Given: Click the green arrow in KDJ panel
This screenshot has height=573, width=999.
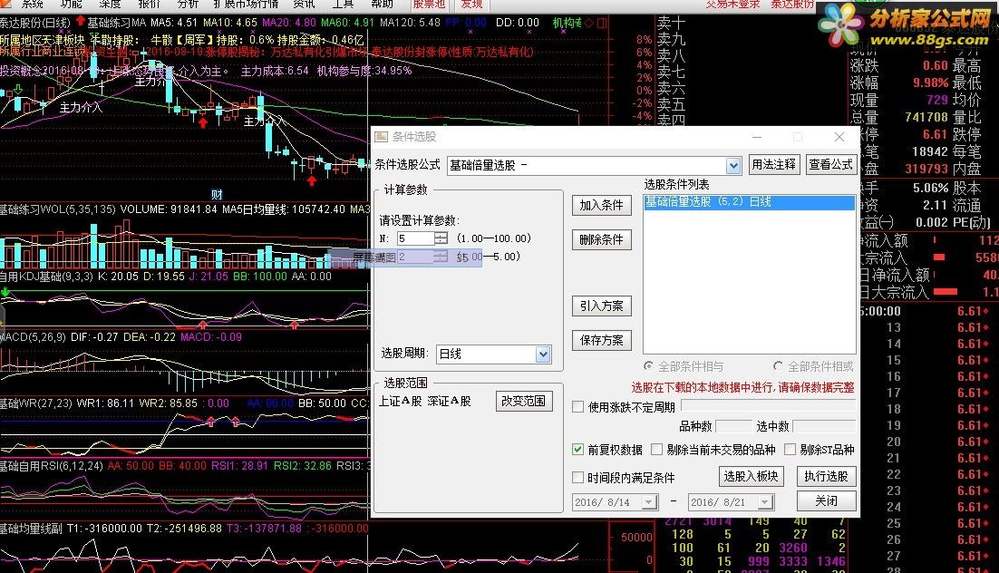Looking at the screenshot, I should tap(5, 292).
